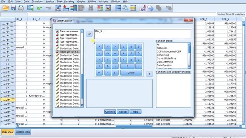Open the Data menu
246x138 pixels.
[x=26, y=2]
